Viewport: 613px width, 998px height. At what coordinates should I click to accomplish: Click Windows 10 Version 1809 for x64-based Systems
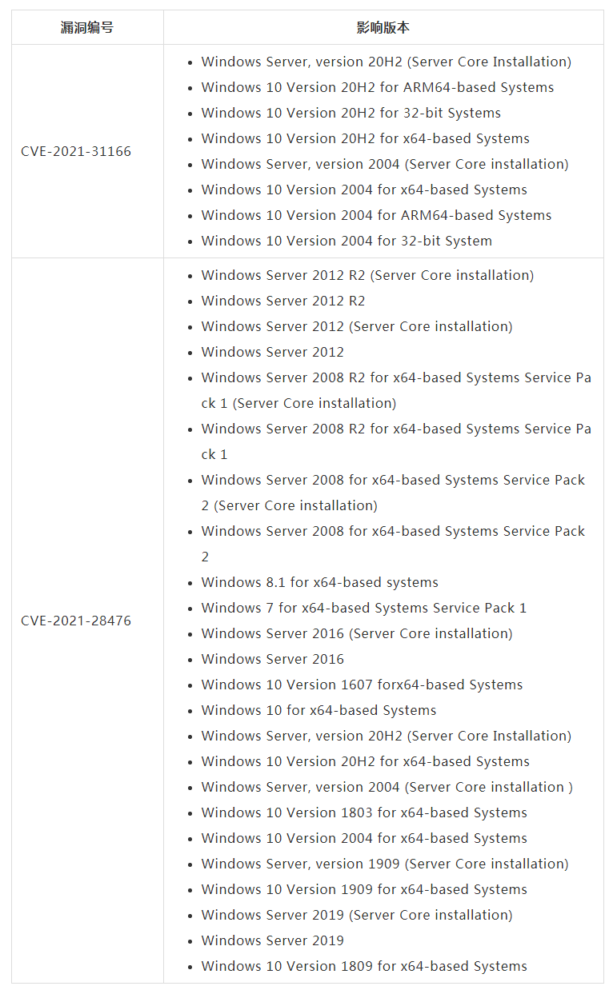364,966
